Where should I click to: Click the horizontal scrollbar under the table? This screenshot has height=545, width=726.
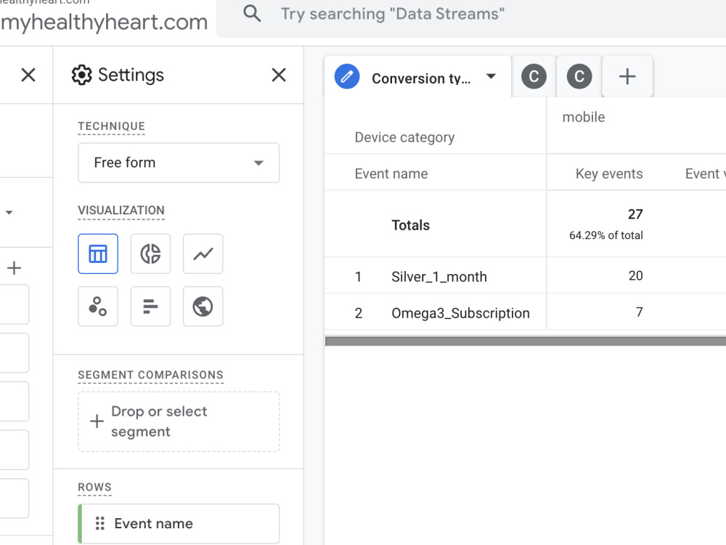[525, 342]
